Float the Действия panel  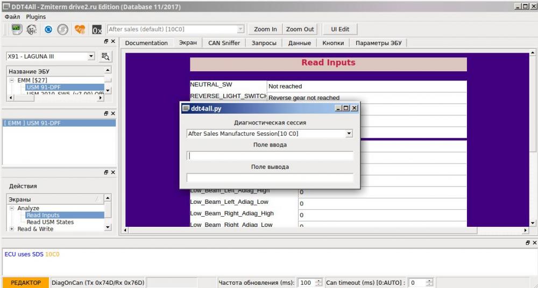click(106, 172)
